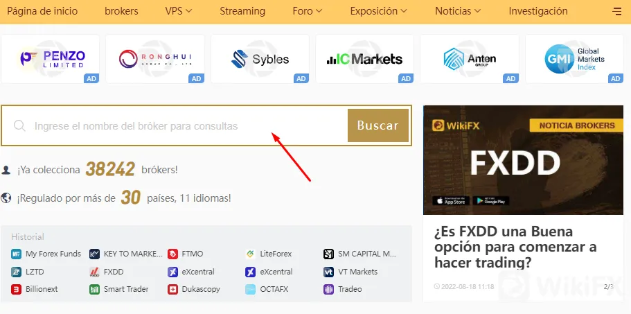Select Billionext in history
Screen dimensions: 631x314
pyautogui.click(x=42, y=289)
